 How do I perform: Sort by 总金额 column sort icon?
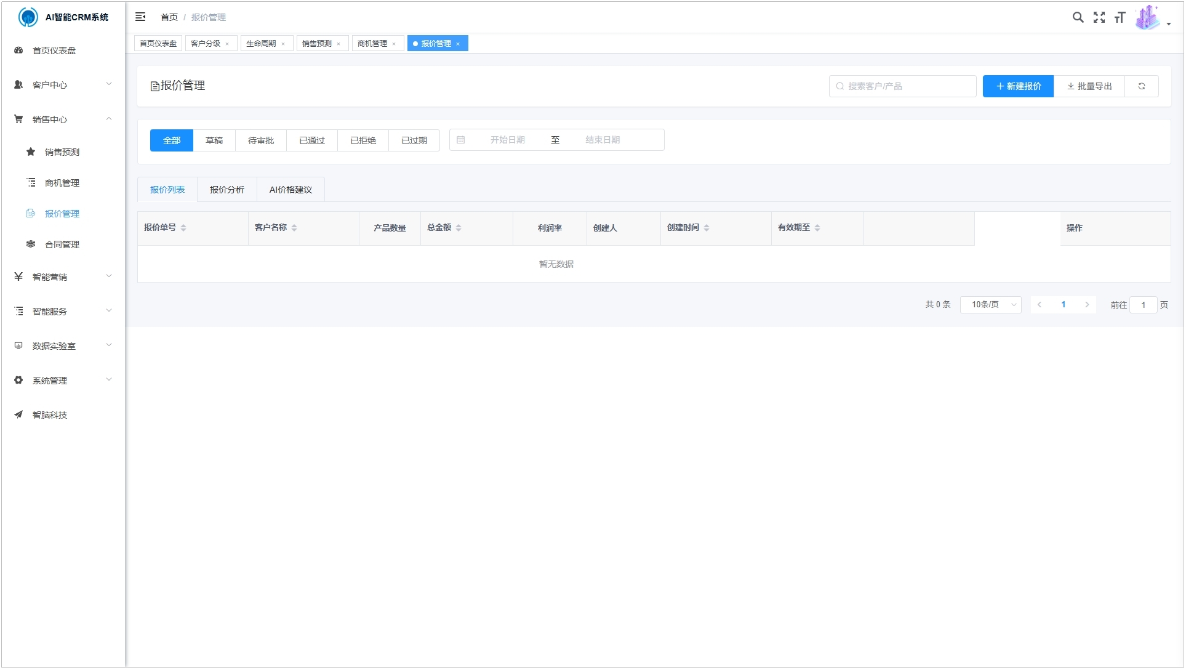pyautogui.click(x=459, y=228)
